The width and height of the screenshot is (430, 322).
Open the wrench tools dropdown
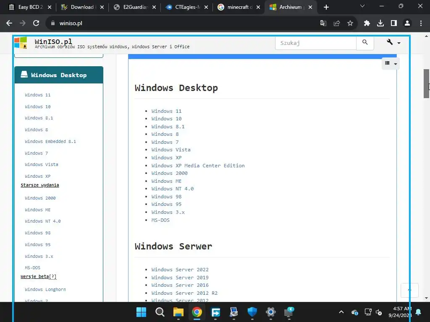393,42
